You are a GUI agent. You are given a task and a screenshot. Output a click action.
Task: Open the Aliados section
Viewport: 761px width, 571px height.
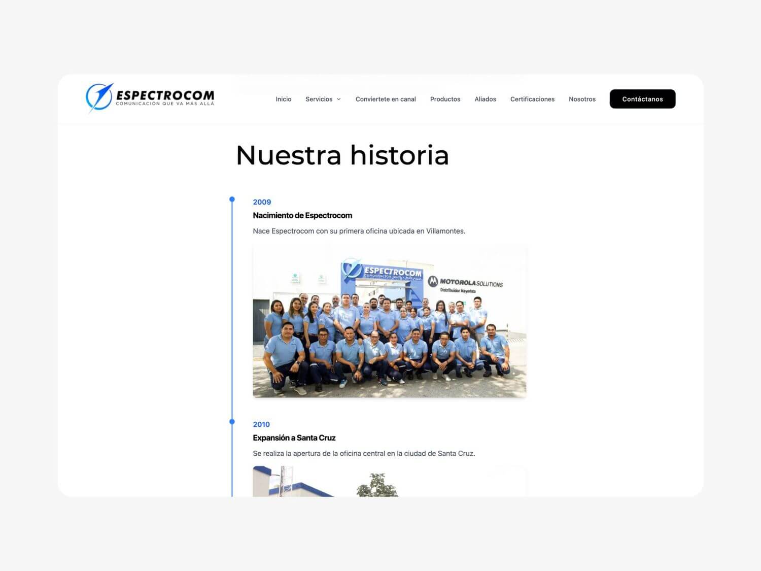coord(485,99)
